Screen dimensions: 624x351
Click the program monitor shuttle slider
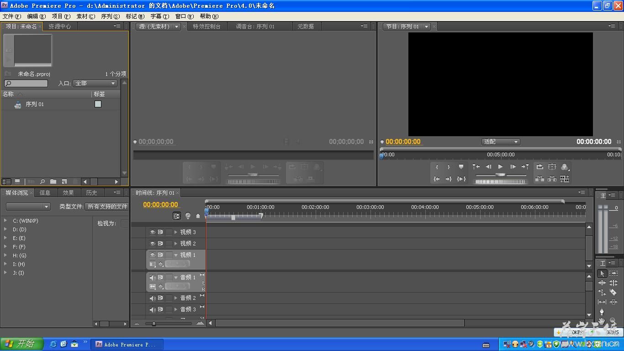(501, 175)
